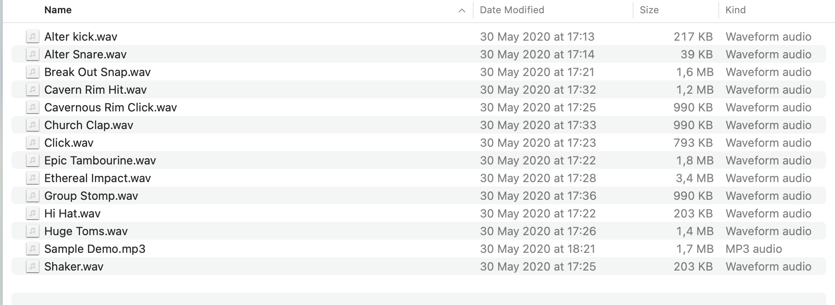This screenshot has height=305, width=835.
Task: Click the audio icon next to Church Clap.wav
Action: tap(32, 125)
